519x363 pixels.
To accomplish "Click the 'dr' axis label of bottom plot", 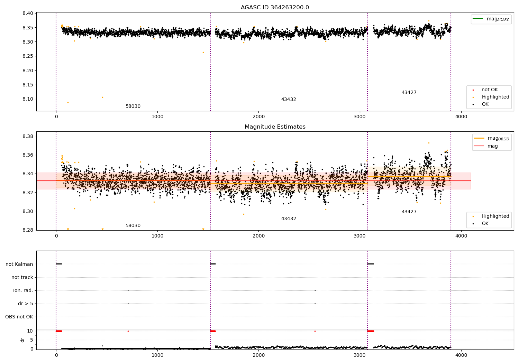I will tap(22, 340).
